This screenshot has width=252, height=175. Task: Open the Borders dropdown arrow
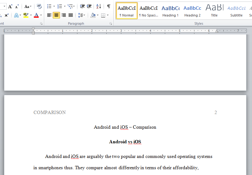pos(108,15)
